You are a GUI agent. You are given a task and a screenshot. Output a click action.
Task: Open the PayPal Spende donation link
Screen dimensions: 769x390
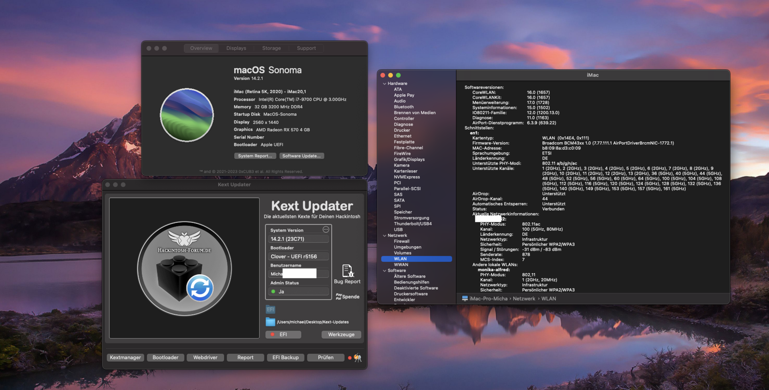[347, 297]
